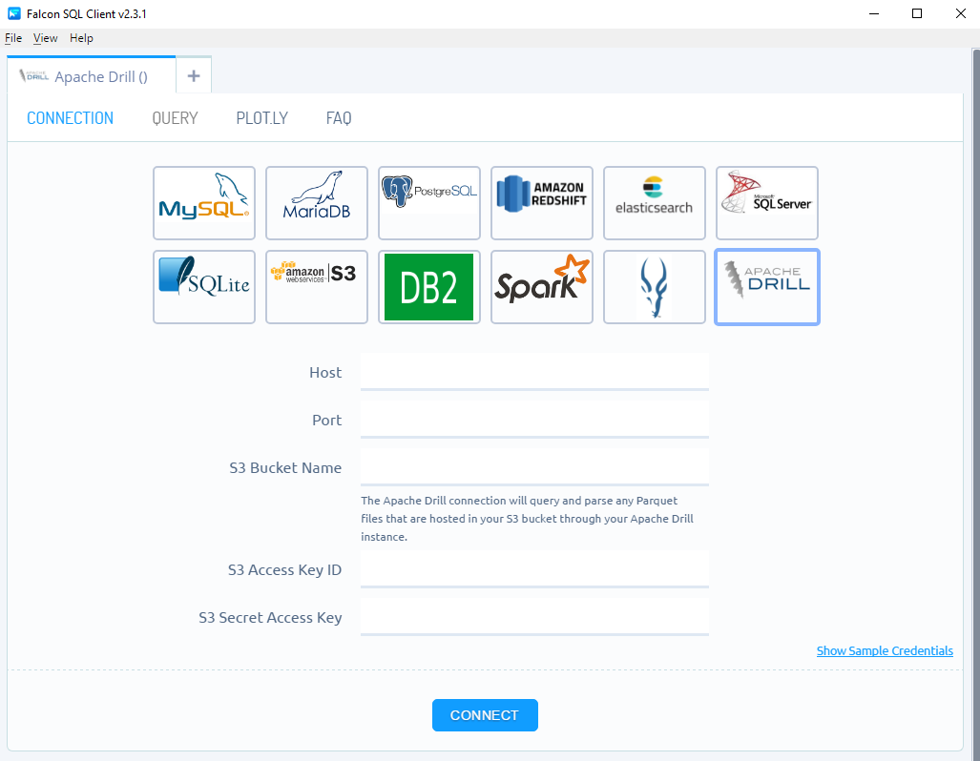Open the PLOT.LY tab
The width and height of the screenshot is (980, 761).
[261, 117]
